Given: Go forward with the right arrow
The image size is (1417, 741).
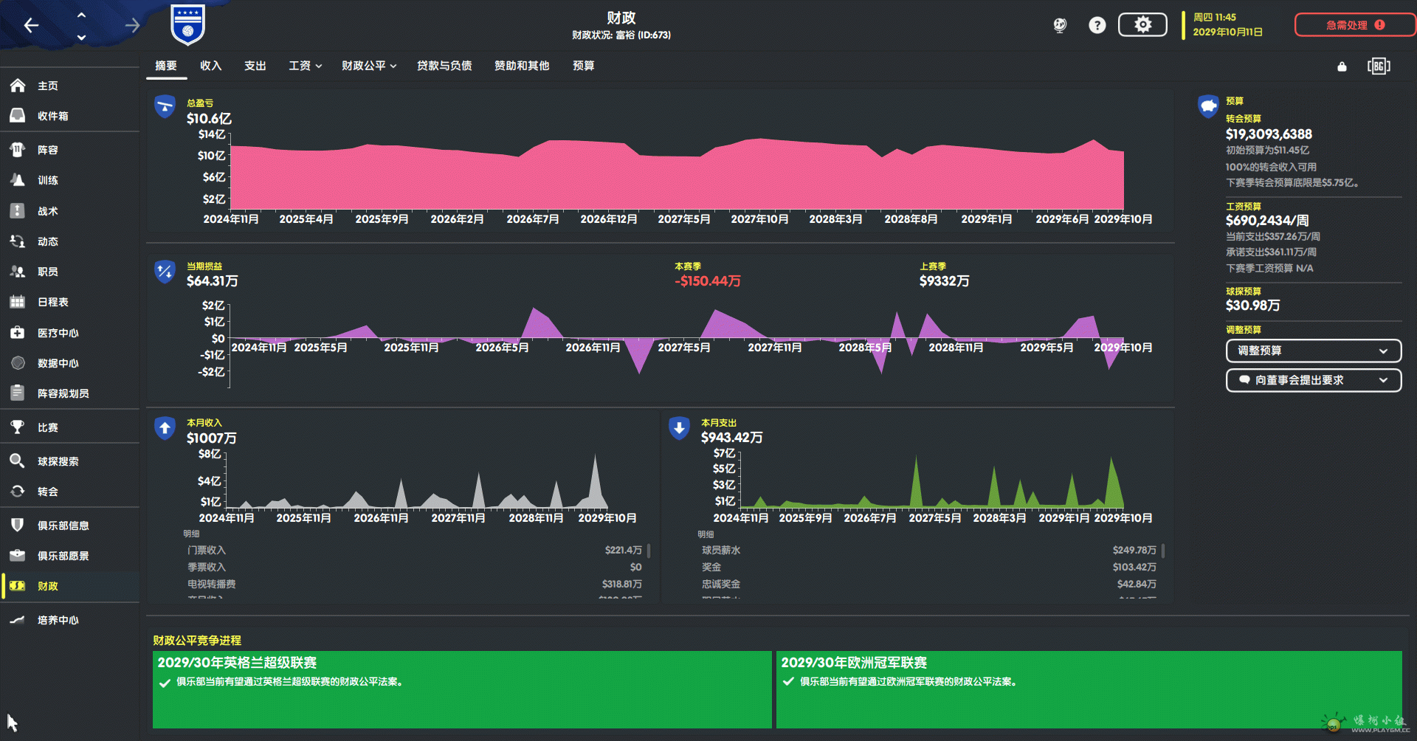Looking at the screenshot, I should (132, 26).
